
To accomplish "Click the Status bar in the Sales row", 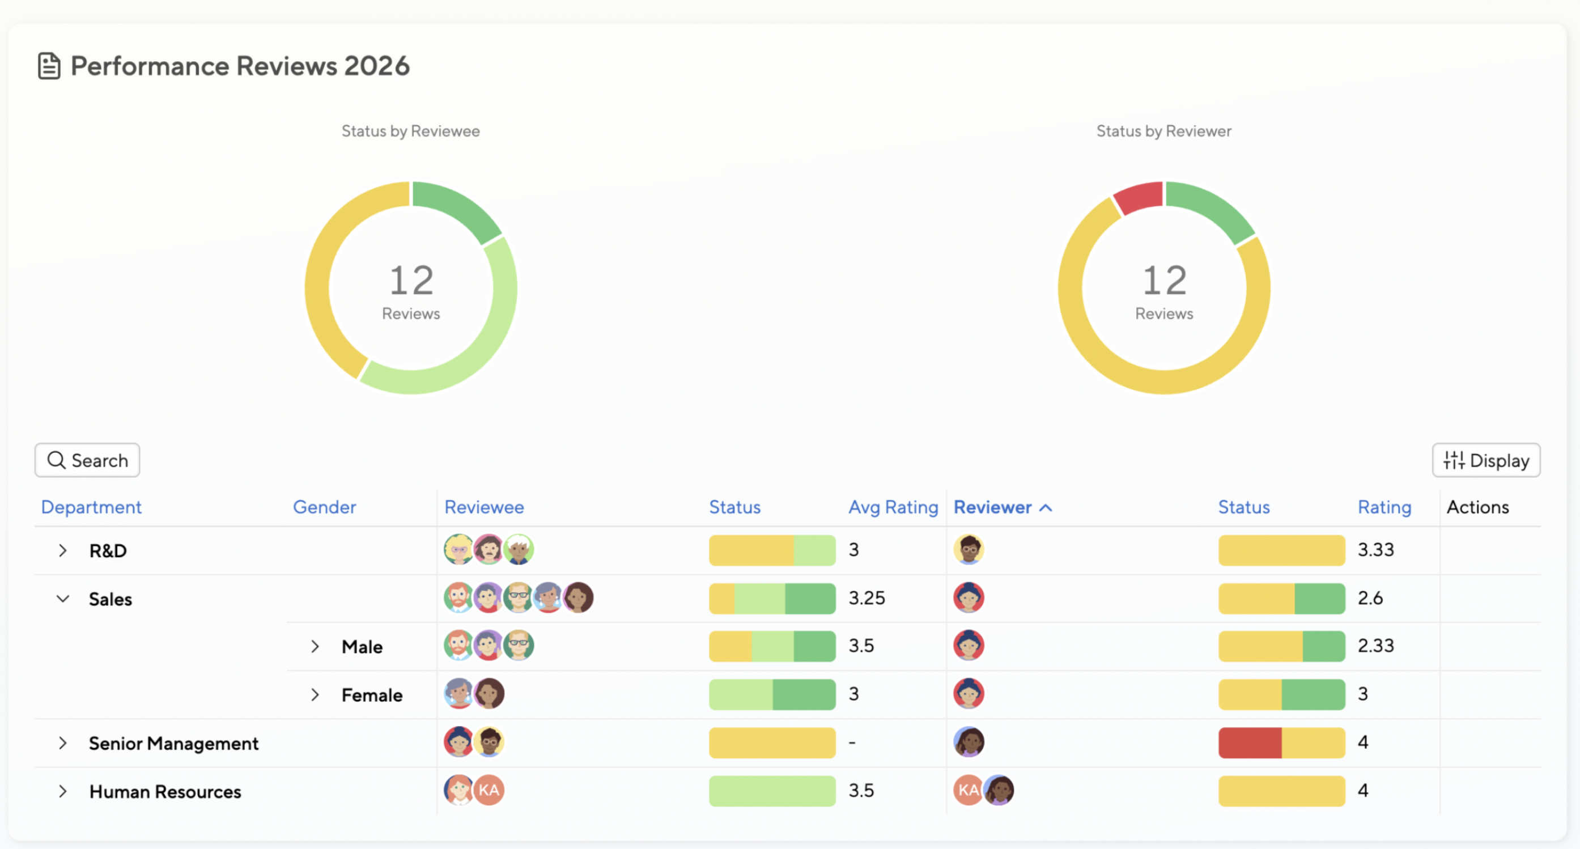I will click(771, 598).
